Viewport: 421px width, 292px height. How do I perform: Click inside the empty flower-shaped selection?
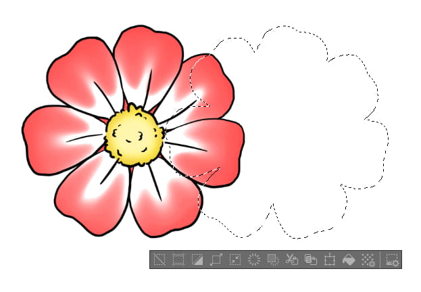click(297, 135)
